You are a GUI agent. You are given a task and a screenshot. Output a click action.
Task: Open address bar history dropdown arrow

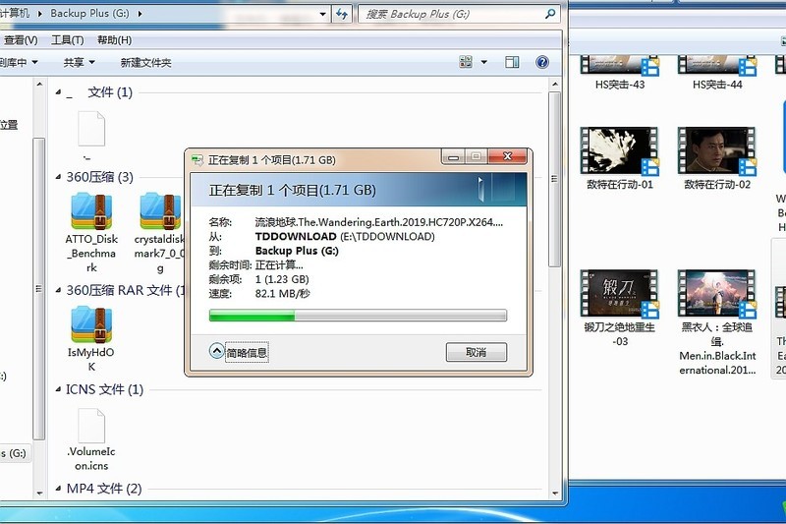[x=323, y=14]
